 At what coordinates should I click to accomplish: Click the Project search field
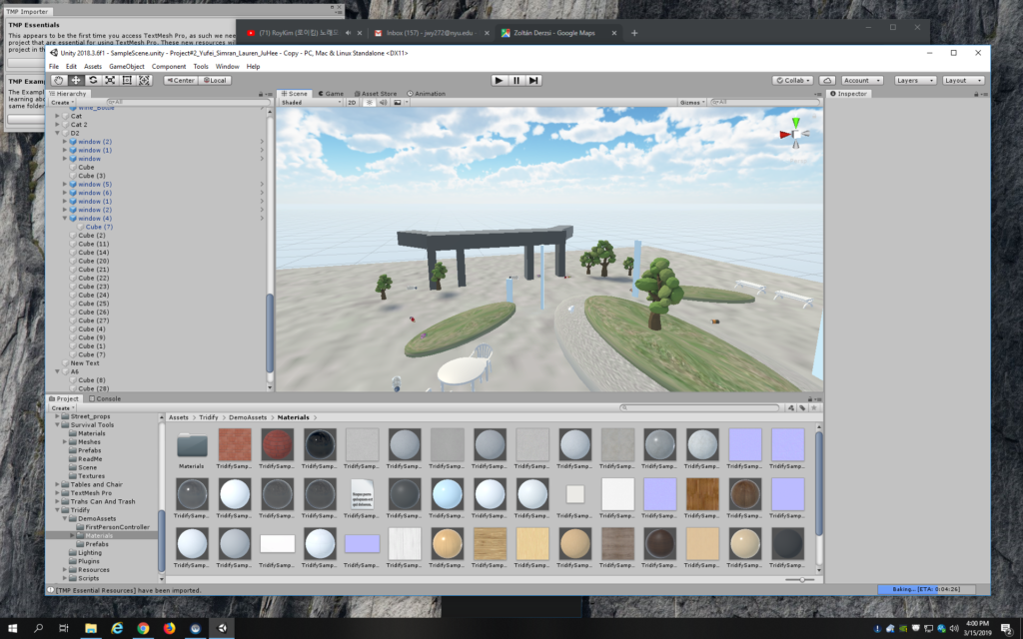(699, 407)
